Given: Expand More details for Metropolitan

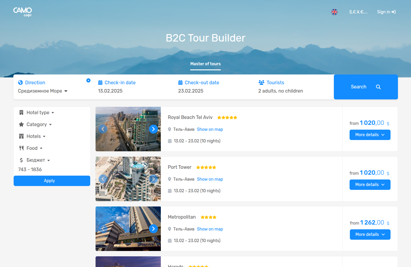Looking at the screenshot, I should point(370,234).
